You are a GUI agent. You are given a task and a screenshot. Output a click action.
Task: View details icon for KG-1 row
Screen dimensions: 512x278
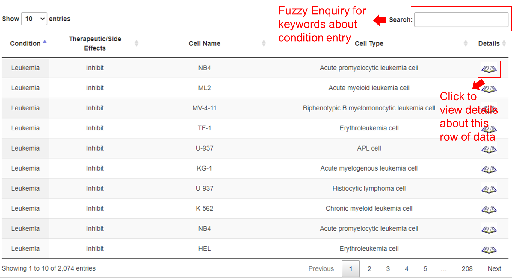coord(489,169)
